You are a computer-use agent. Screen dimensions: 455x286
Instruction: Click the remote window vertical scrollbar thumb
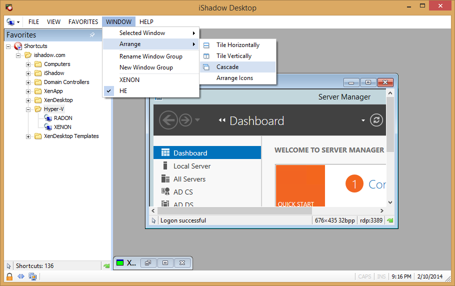(x=390, y=124)
